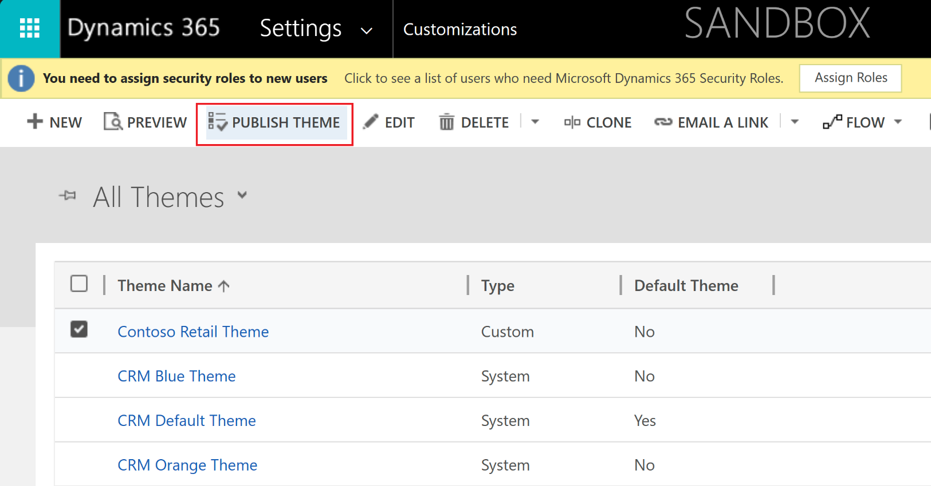Viewport: 931px width, 486px height.
Task: Click the DELETE label in command bar
Action: pos(485,122)
